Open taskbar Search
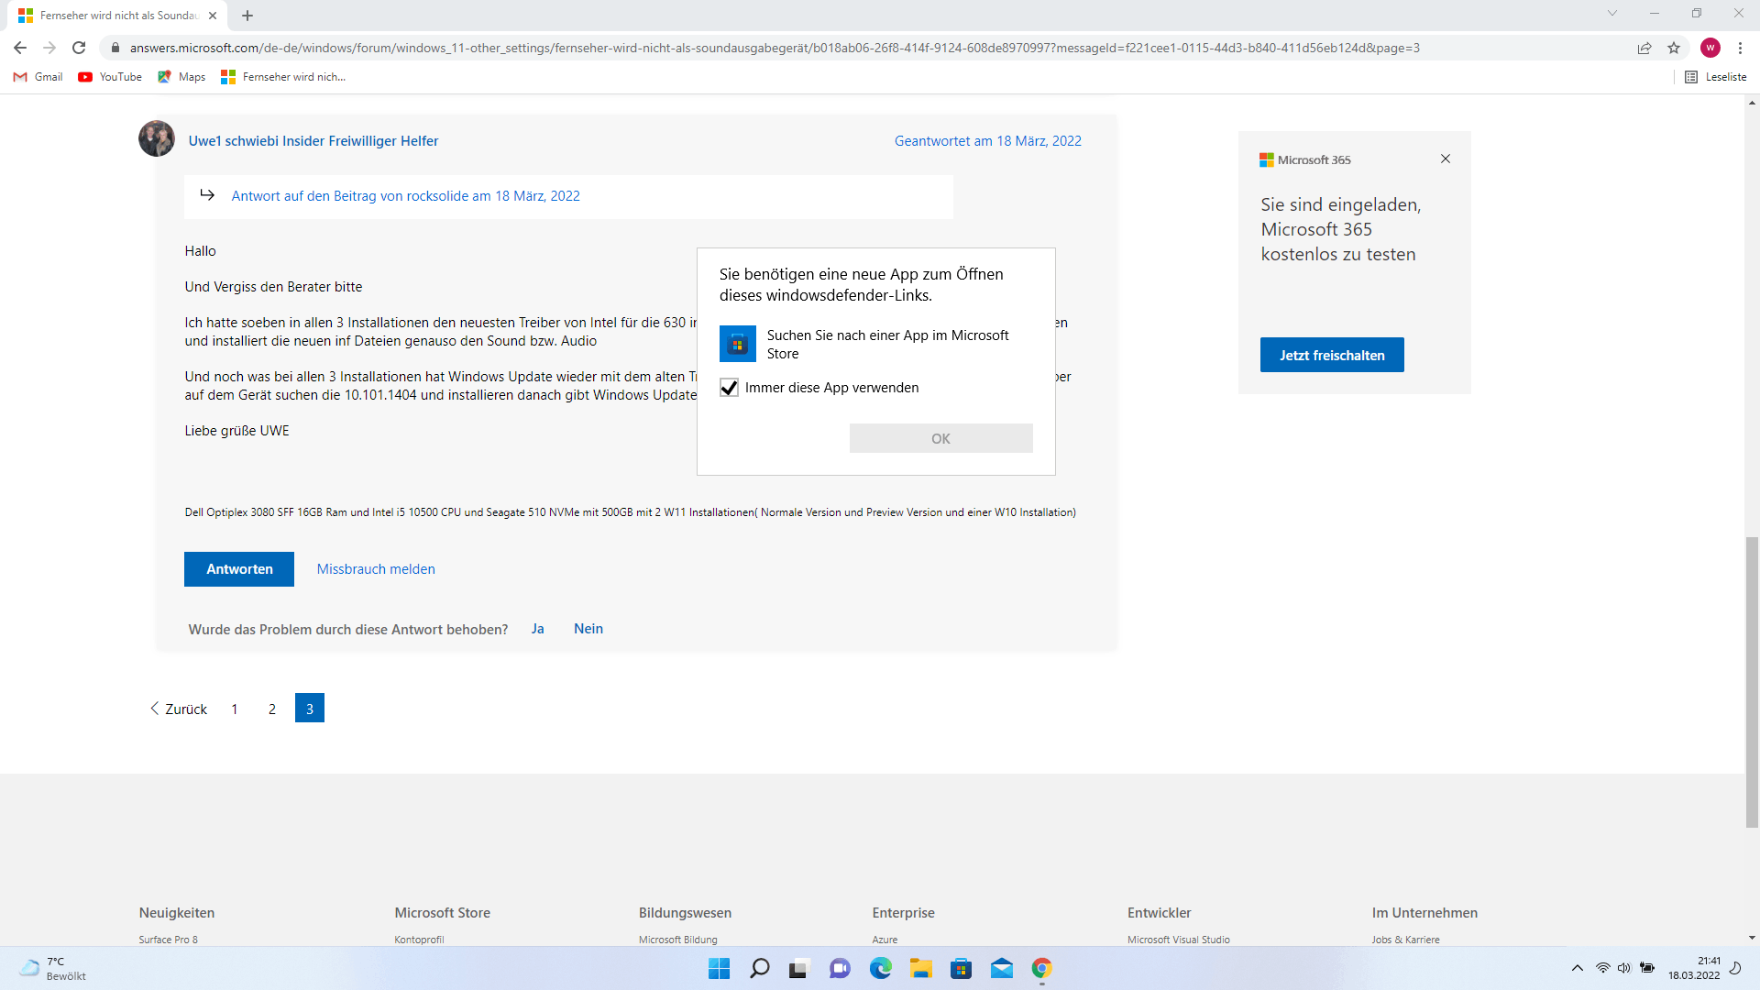 tap(760, 968)
